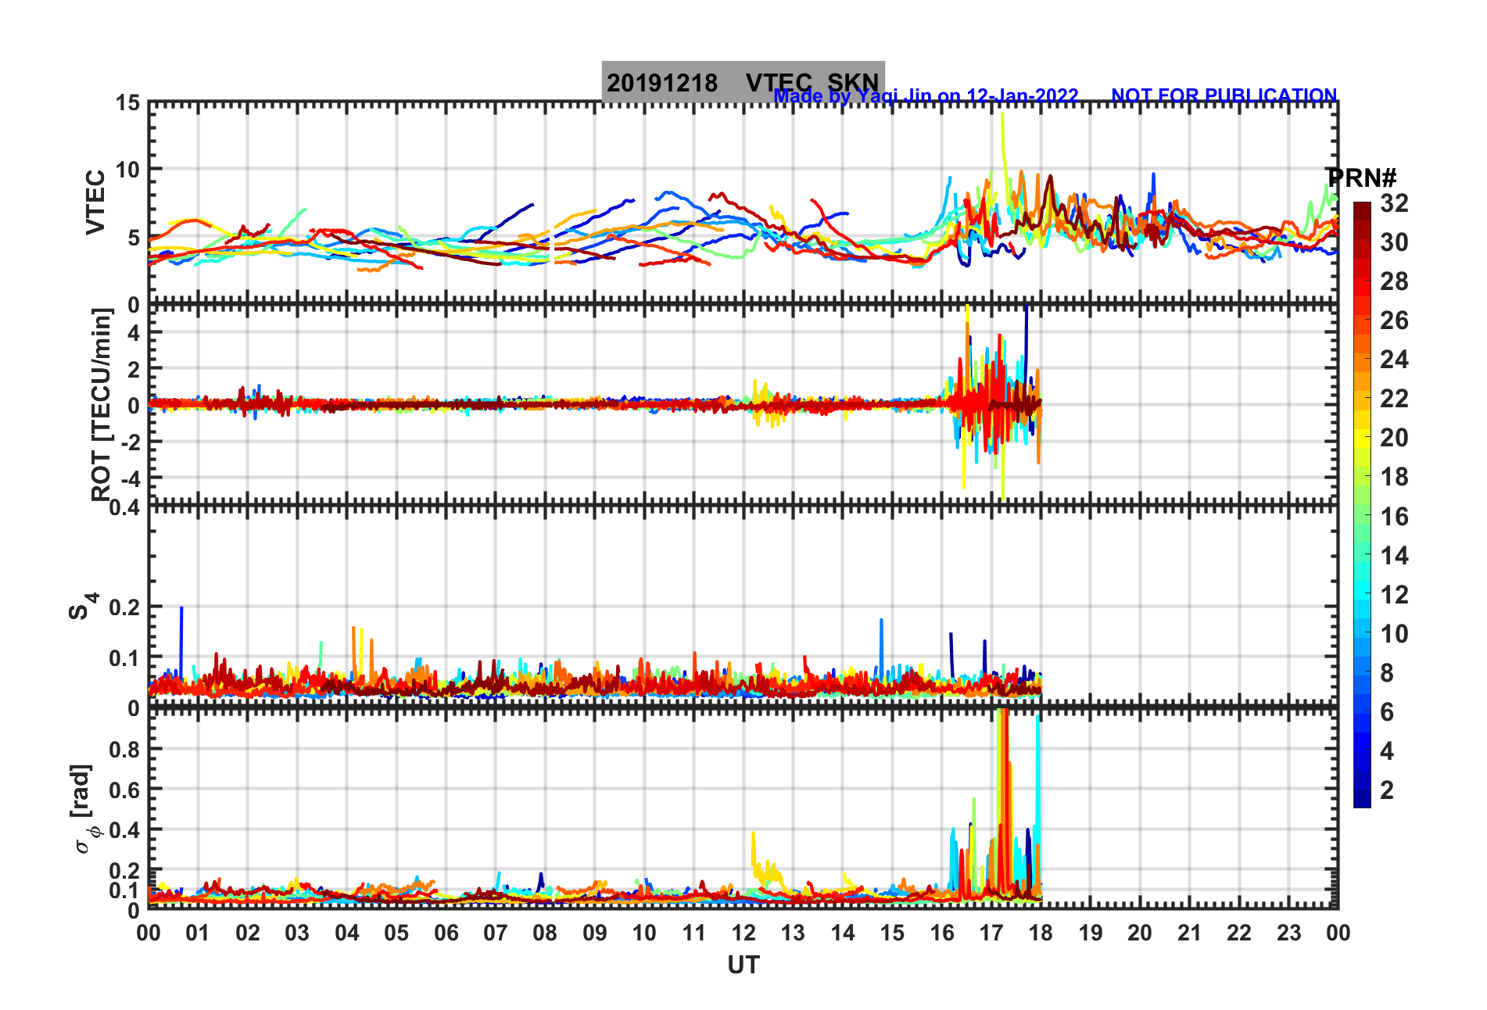The height and width of the screenshot is (1010, 1487).
Task: Click colorbar tick label '16'
Action: [x=1394, y=517]
